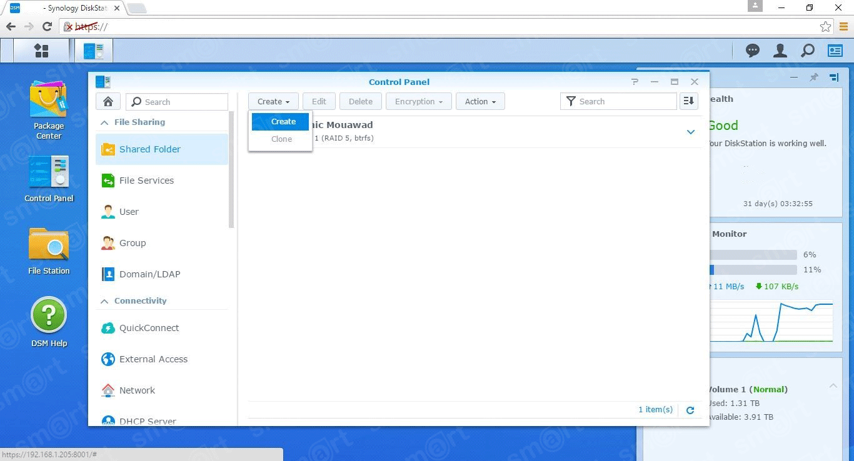Click the shared folder filter search field
This screenshot has width=854, height=461.
[618, 101]
